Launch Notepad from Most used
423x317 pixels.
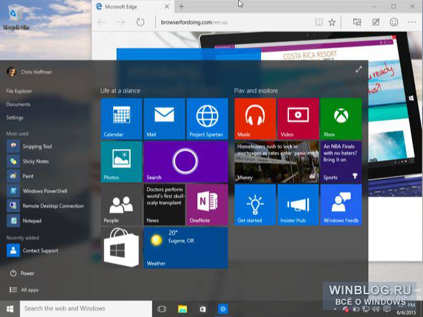click(x=24, y=221)
